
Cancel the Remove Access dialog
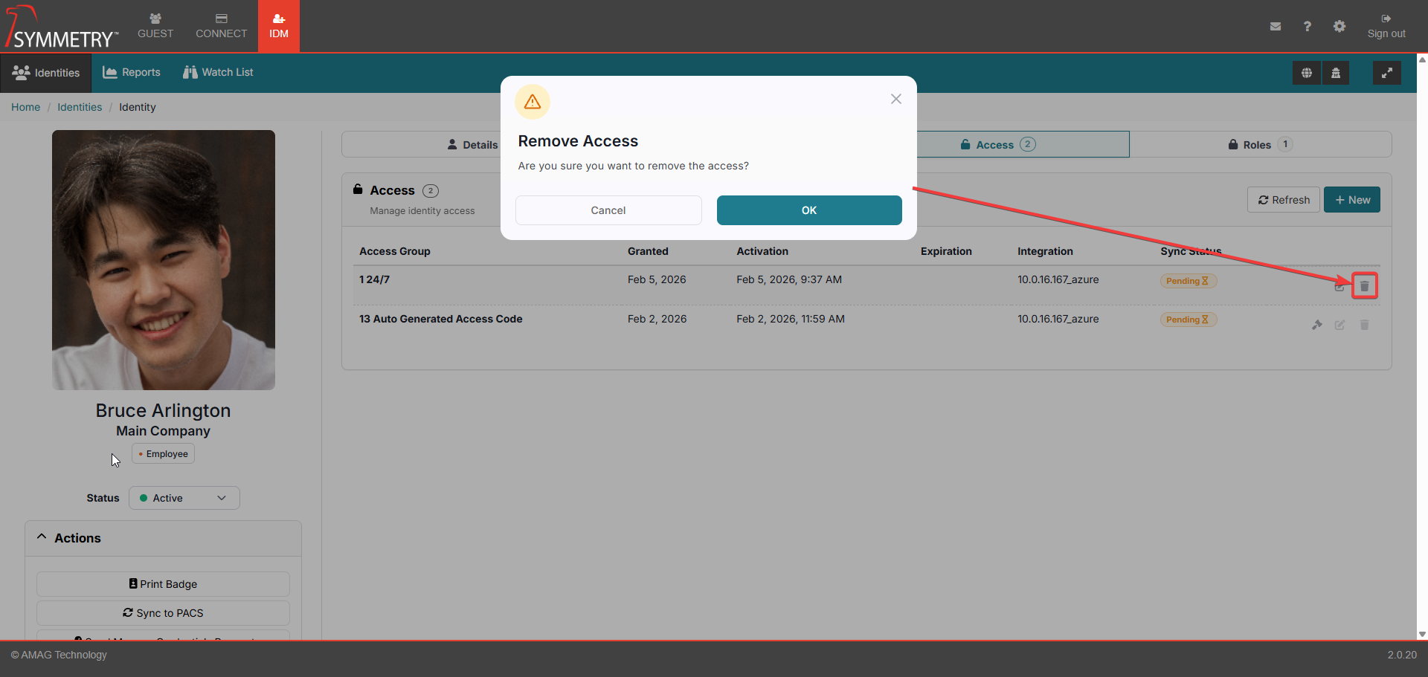608,210
